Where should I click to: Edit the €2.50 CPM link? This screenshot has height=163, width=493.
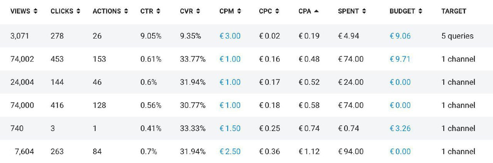[x=230, y=151]
